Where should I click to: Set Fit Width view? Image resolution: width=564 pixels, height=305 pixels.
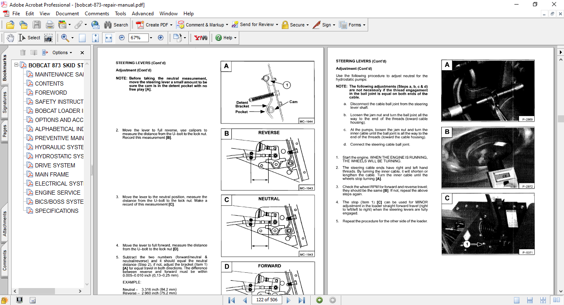109,38
